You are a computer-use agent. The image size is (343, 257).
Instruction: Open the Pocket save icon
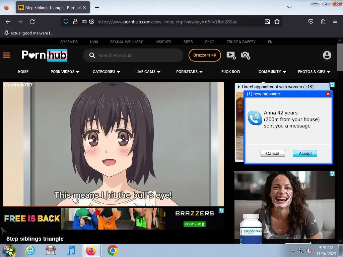click(x=311, y=21)
